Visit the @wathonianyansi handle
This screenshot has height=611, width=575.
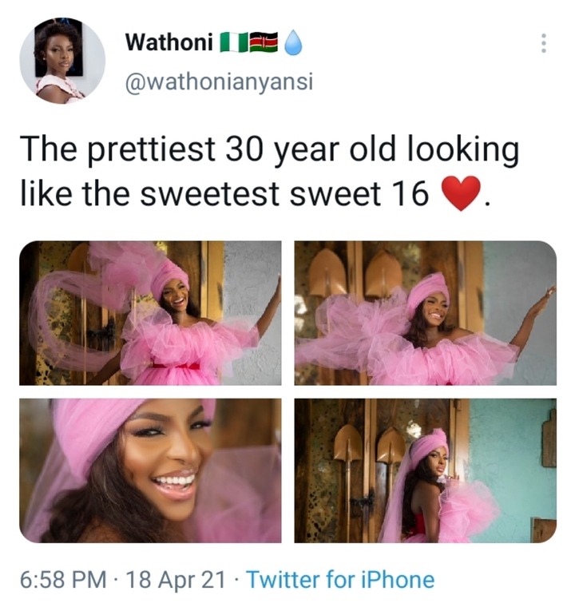220,82
